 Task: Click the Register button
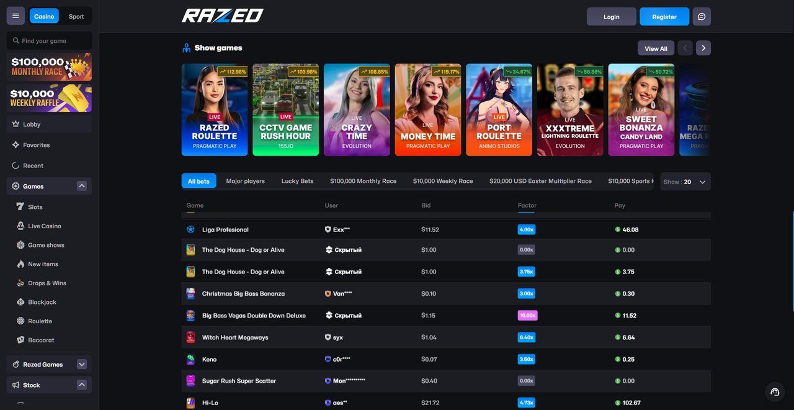[664, 17]
